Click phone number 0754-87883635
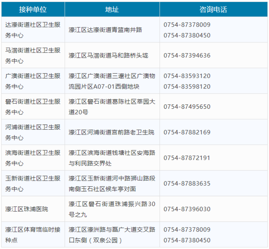The image size is (269, 249). pos(187,183)
